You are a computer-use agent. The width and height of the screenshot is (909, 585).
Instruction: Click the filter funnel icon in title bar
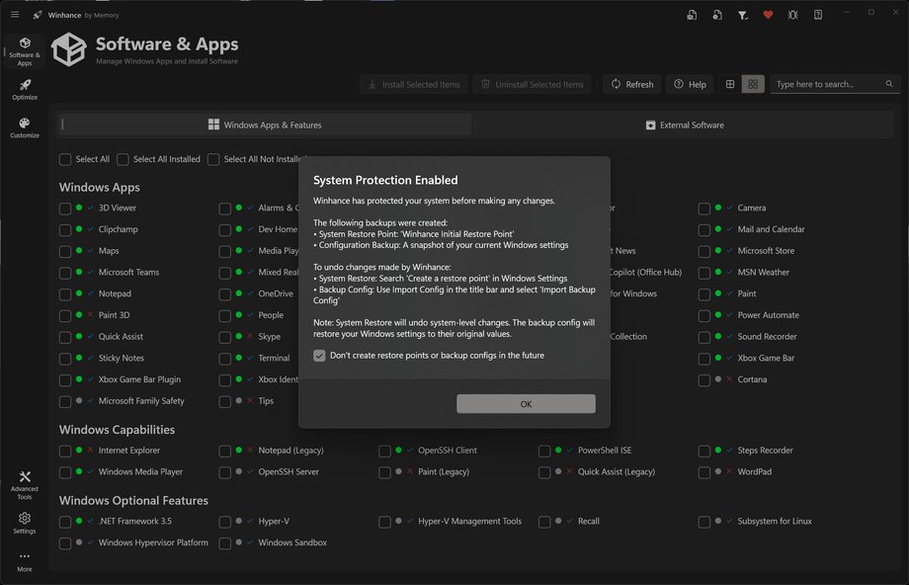tap(743, 15)
